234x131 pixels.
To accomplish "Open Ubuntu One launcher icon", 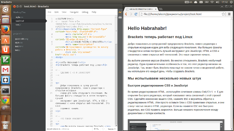I will 5,50.
